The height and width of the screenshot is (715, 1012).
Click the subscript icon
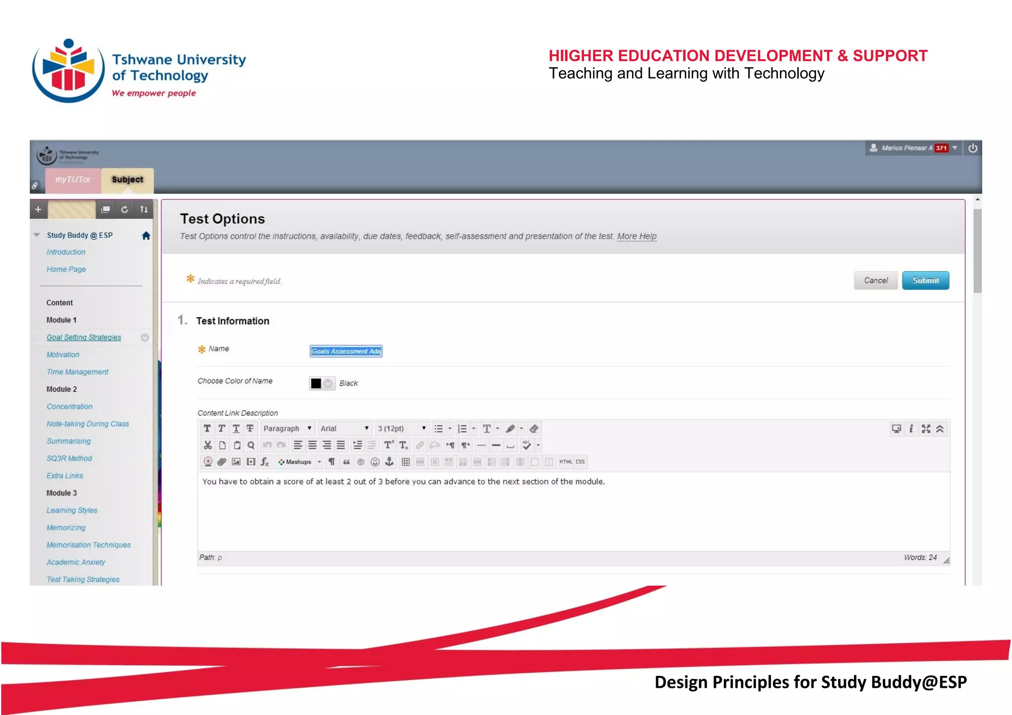(x=404, y=445)
